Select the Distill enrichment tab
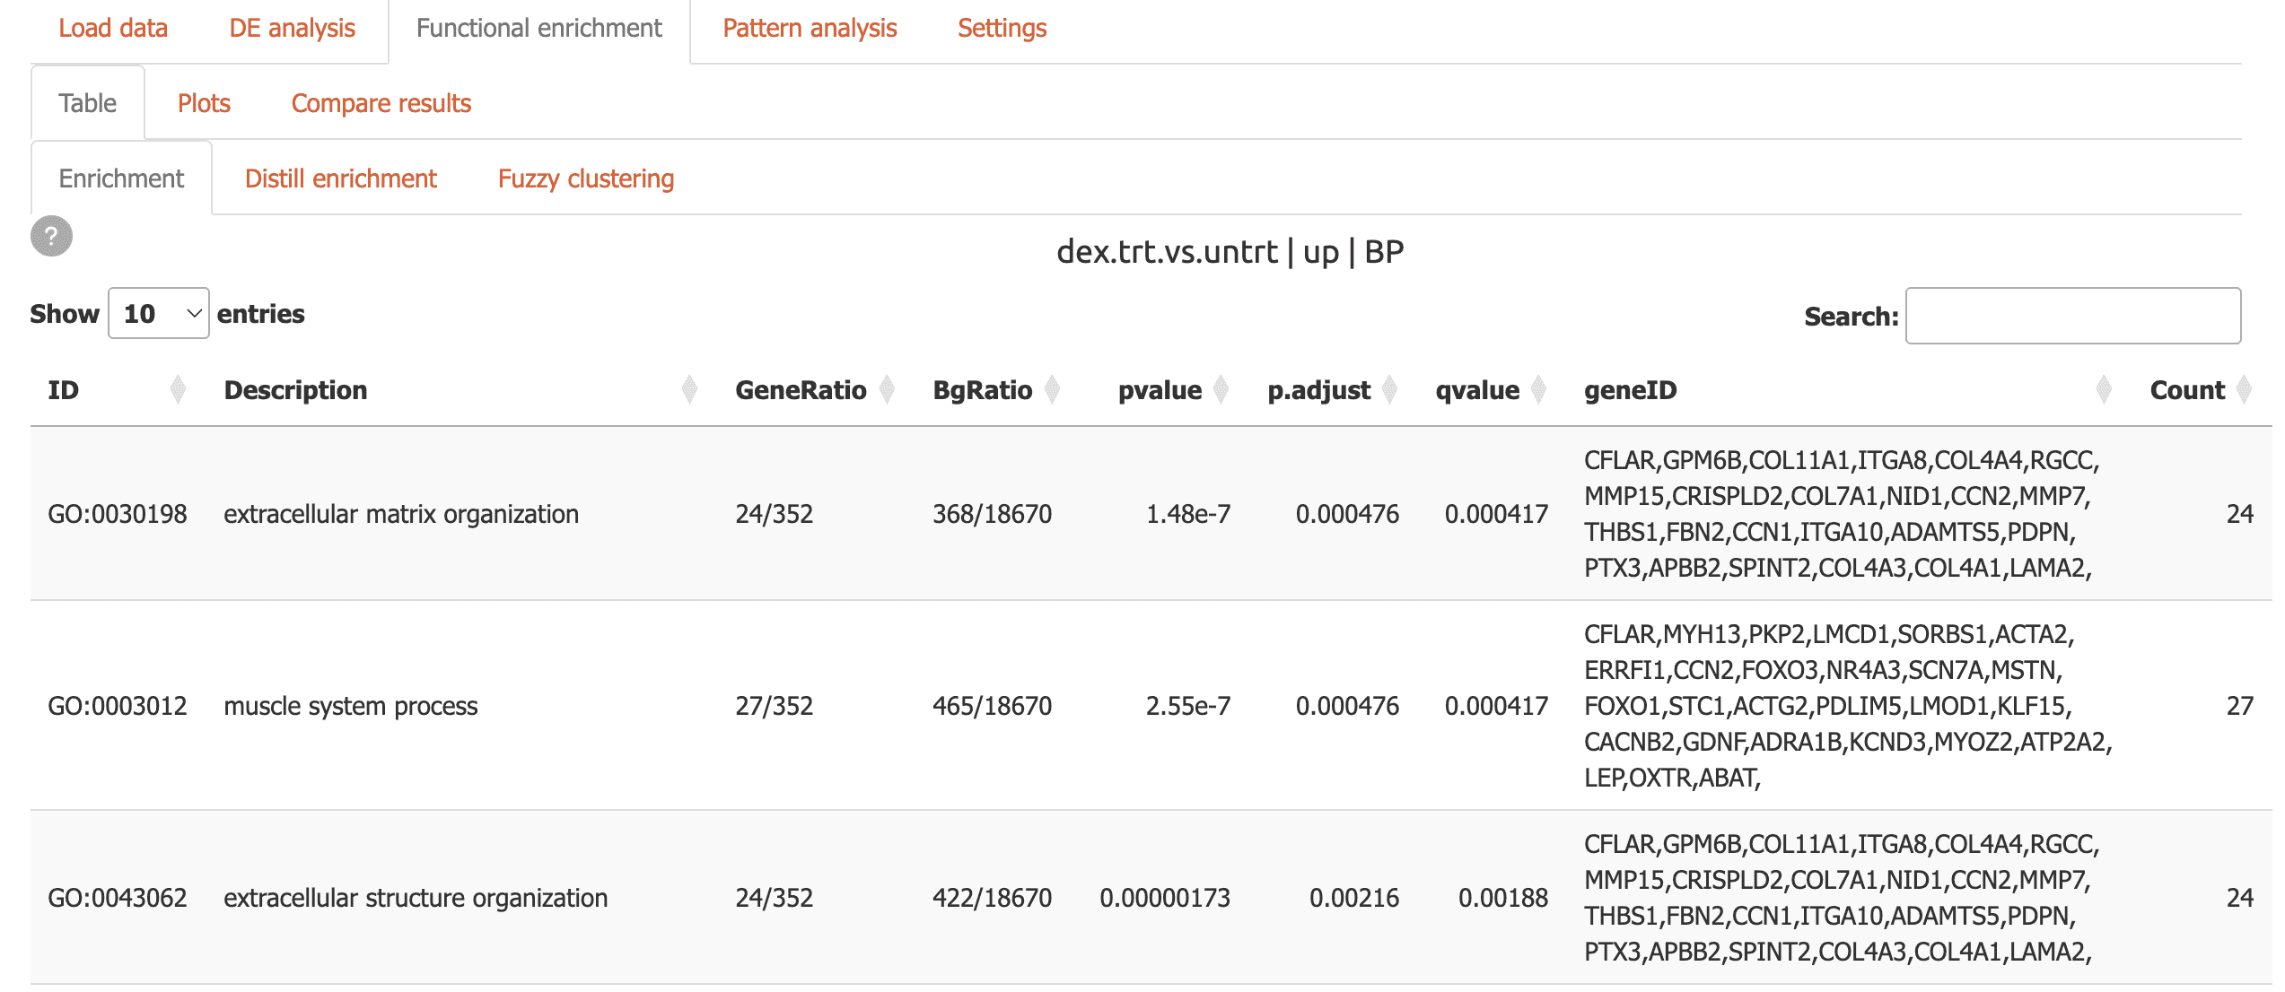 coord(340,179)
